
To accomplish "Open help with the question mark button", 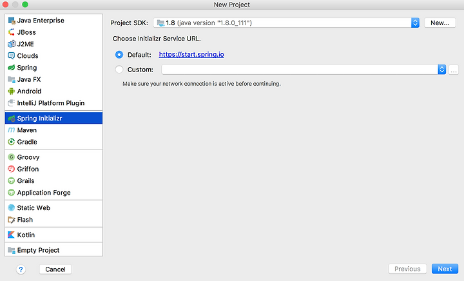I will [x=21, y=269].
